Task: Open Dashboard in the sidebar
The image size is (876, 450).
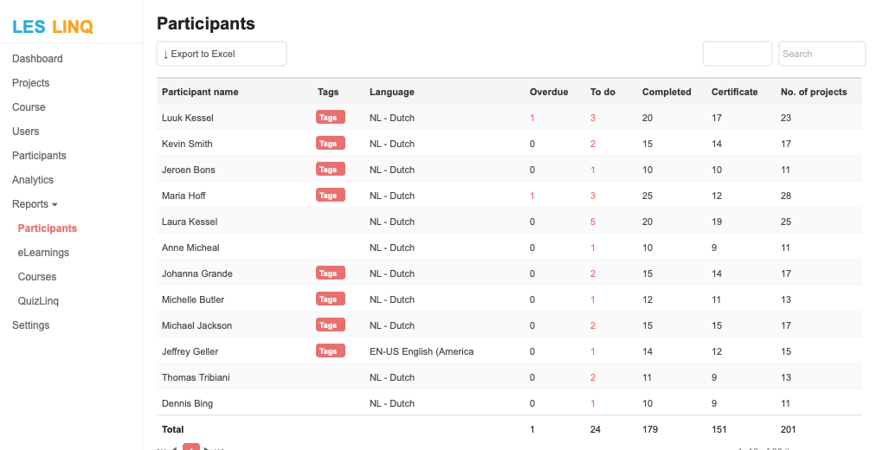Action: (x=37, y=59)
